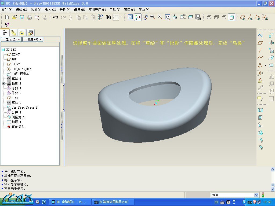The height and width of the screenshot is (206, 275).
Task: Enable shaded display mode
Action: pos(231,17)
